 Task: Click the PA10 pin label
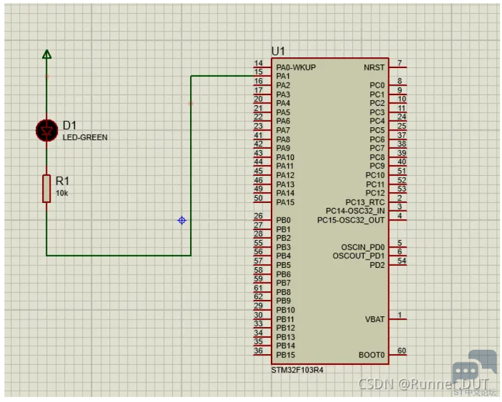point(285,158)
